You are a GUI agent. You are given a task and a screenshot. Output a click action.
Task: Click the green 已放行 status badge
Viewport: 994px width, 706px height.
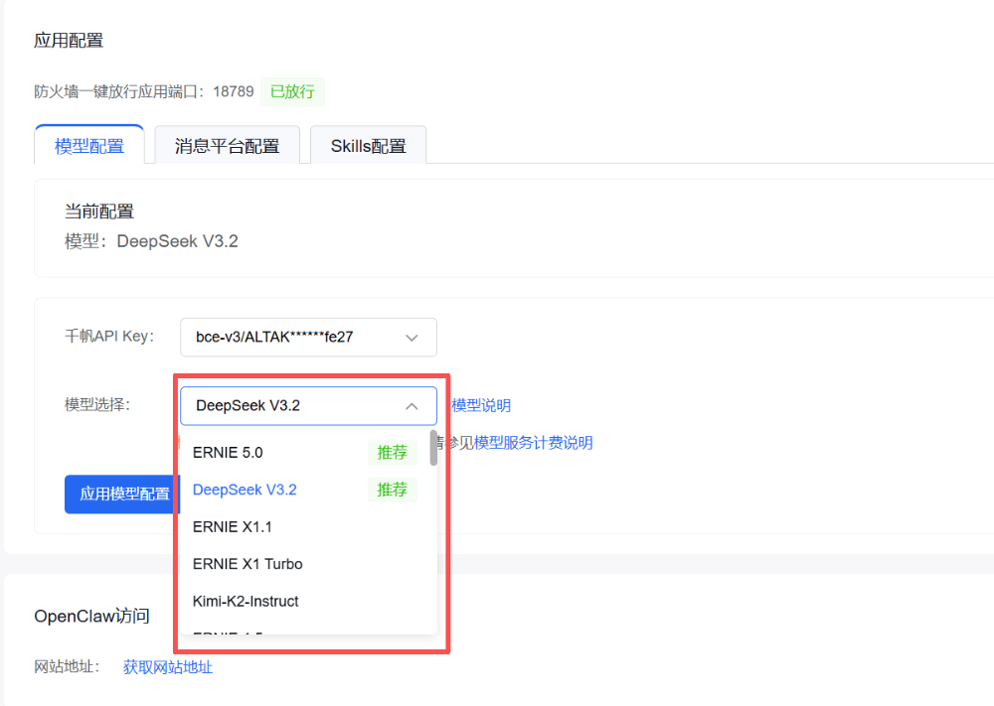[x=292, y=91]
